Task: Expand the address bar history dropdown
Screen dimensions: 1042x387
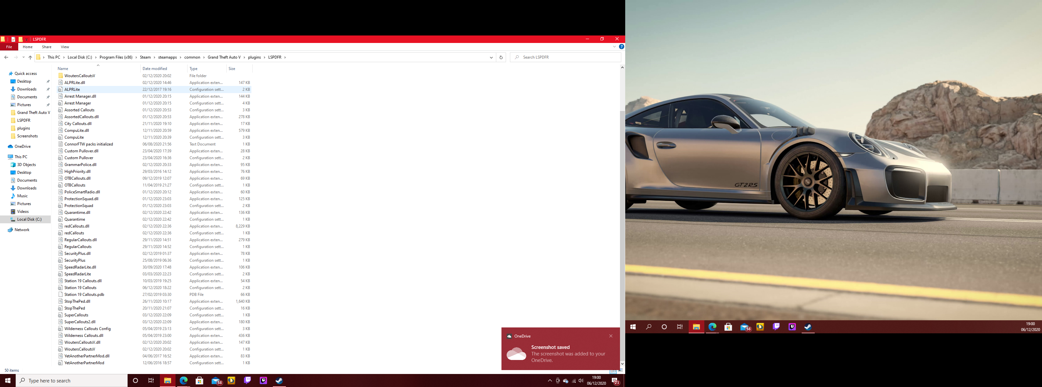Action: pyautogui.click(x=491, y=57)
